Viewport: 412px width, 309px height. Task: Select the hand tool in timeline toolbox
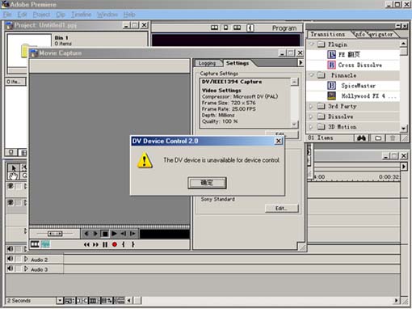coord(14,176)
